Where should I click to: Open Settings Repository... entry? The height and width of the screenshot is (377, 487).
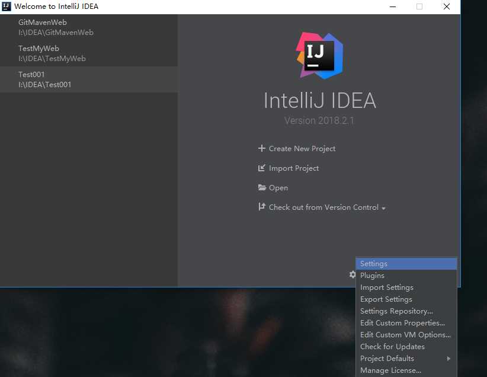406,311
